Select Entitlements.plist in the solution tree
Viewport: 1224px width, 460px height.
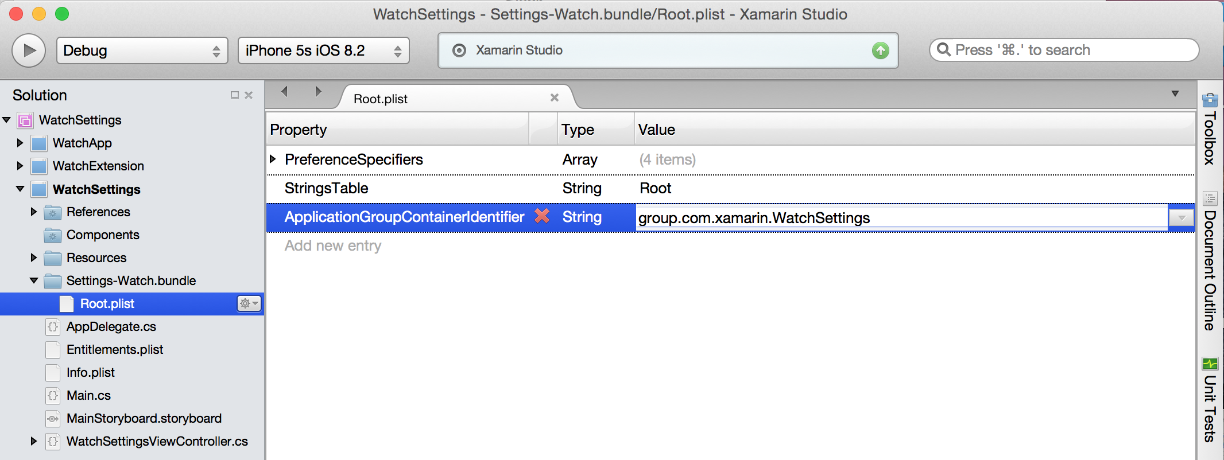pos(115,349)
